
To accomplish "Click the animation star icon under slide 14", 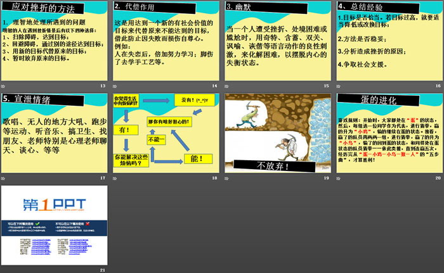I will click(115, 86).
